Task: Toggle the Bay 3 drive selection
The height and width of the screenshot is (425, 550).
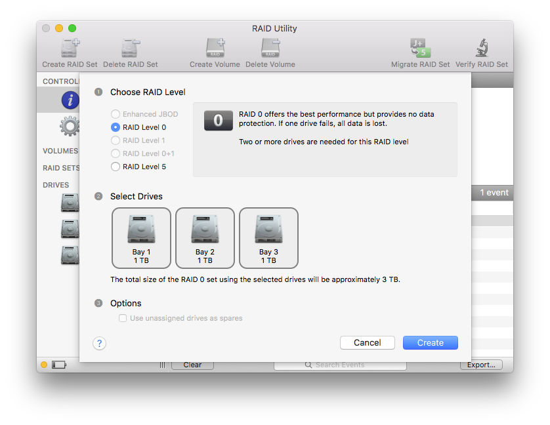Action: click(268, 237)
